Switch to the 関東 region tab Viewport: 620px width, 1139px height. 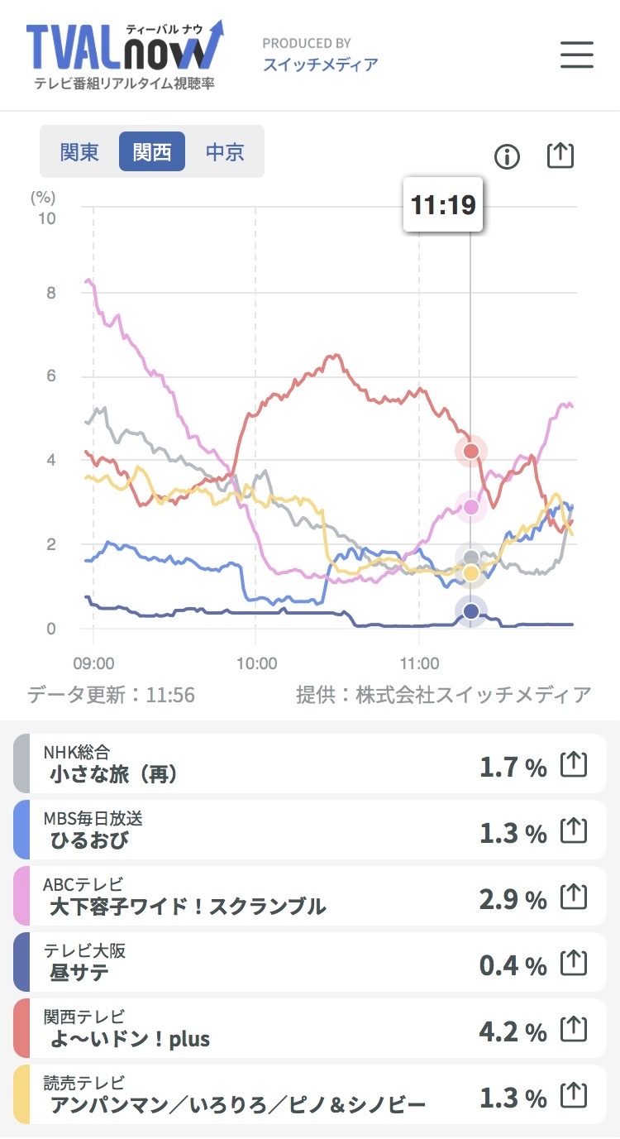[x=79, y=152]
